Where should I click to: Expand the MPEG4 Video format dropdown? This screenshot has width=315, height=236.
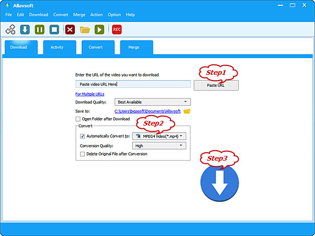point(159,136)
